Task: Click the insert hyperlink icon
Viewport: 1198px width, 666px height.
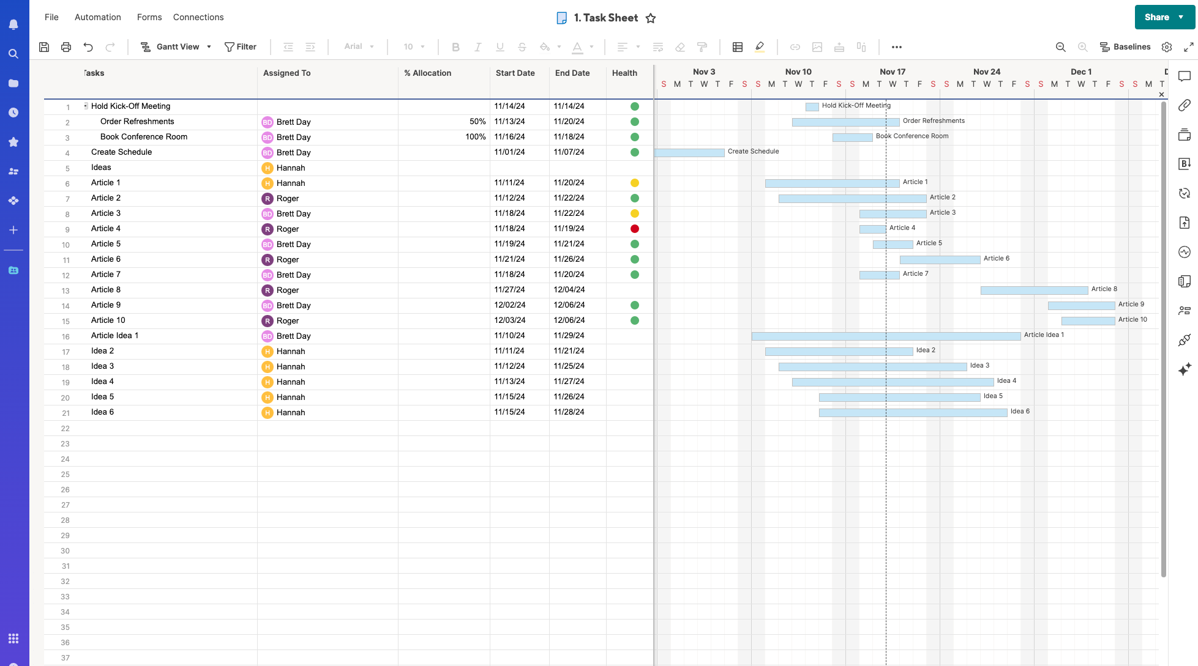Action: tap(795, 46)
